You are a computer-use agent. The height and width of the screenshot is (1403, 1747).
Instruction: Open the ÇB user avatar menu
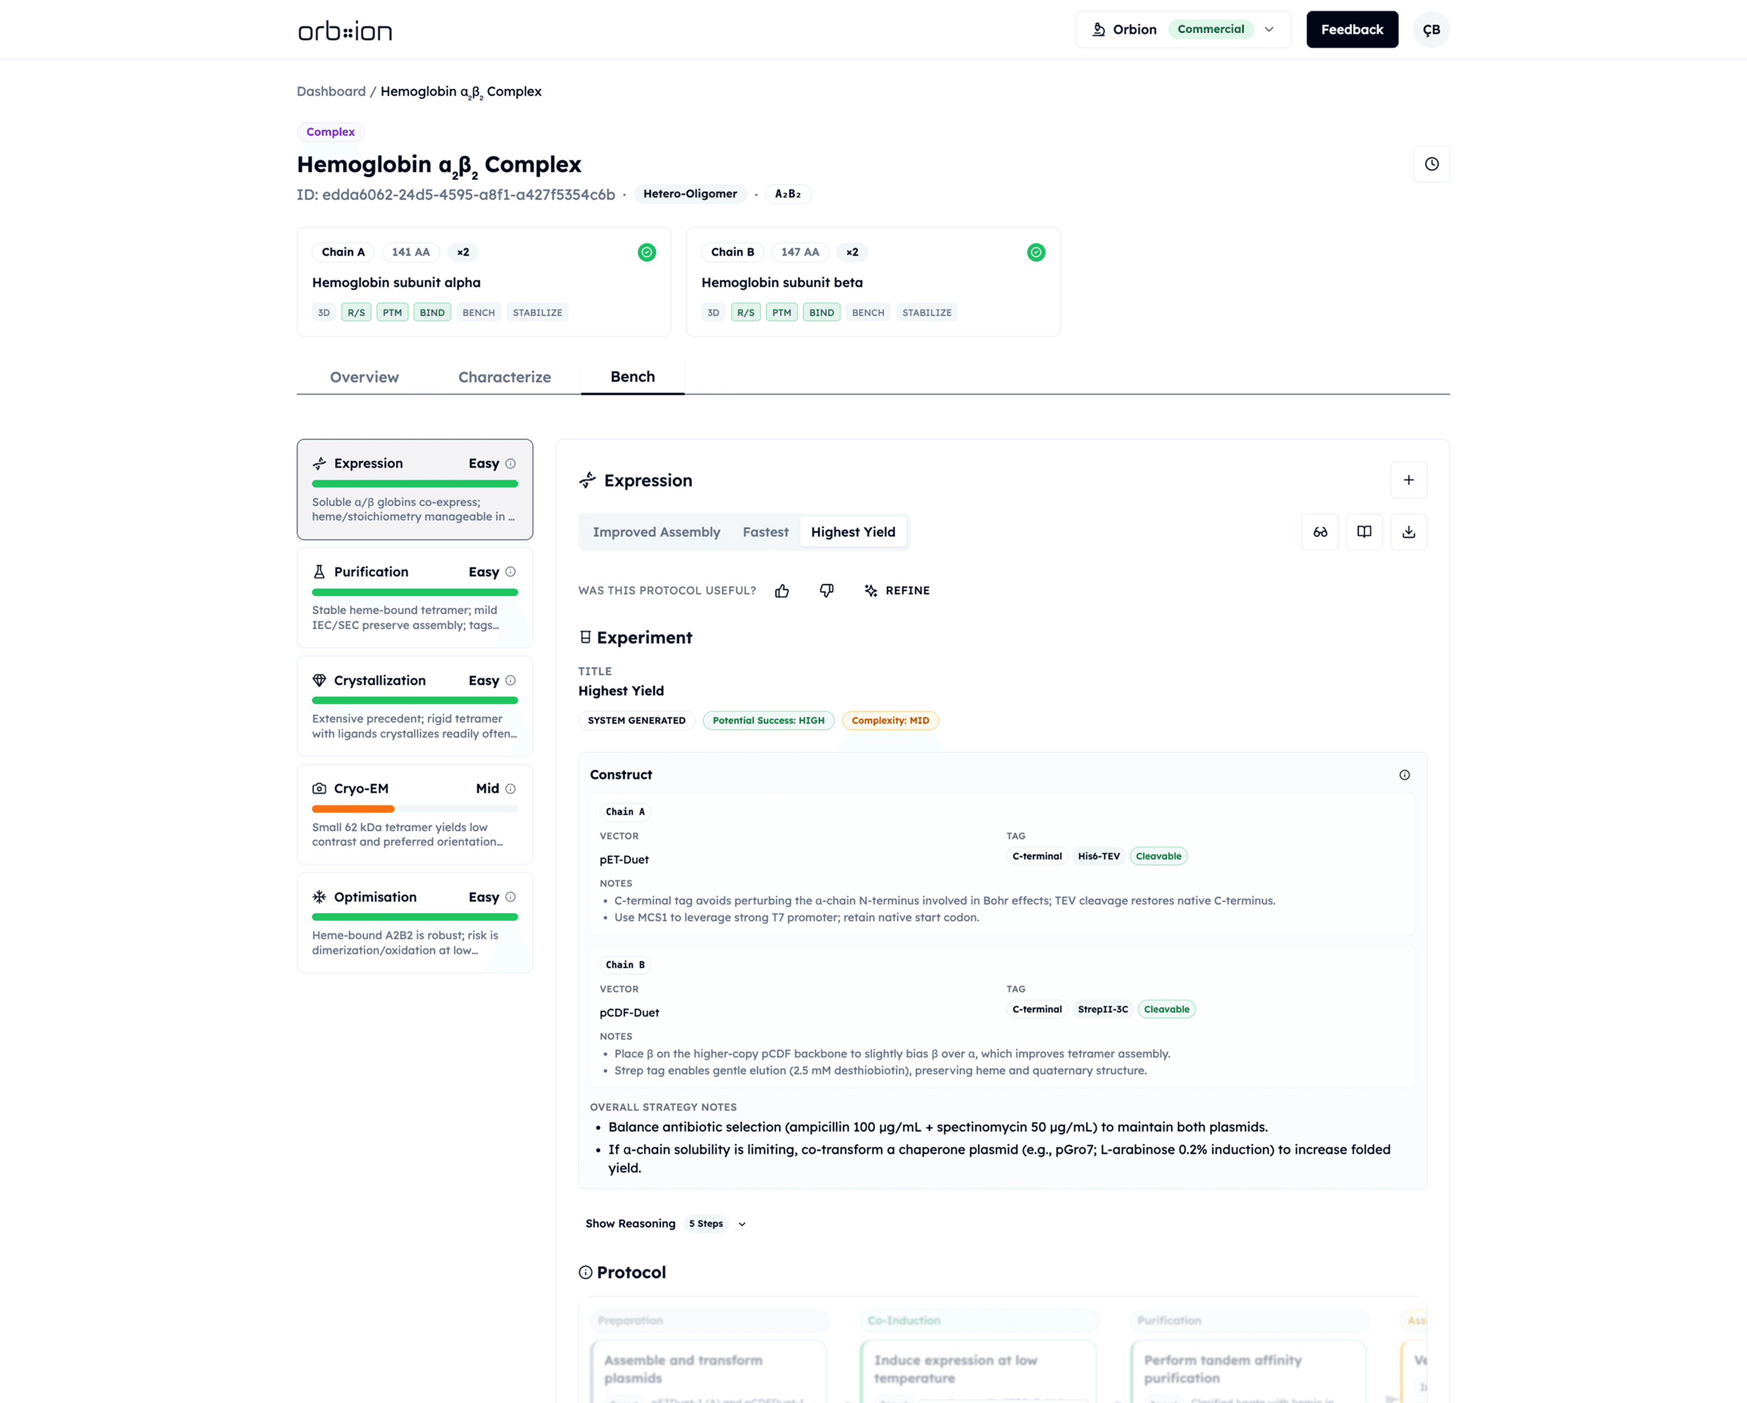(x=1431, y=30)
